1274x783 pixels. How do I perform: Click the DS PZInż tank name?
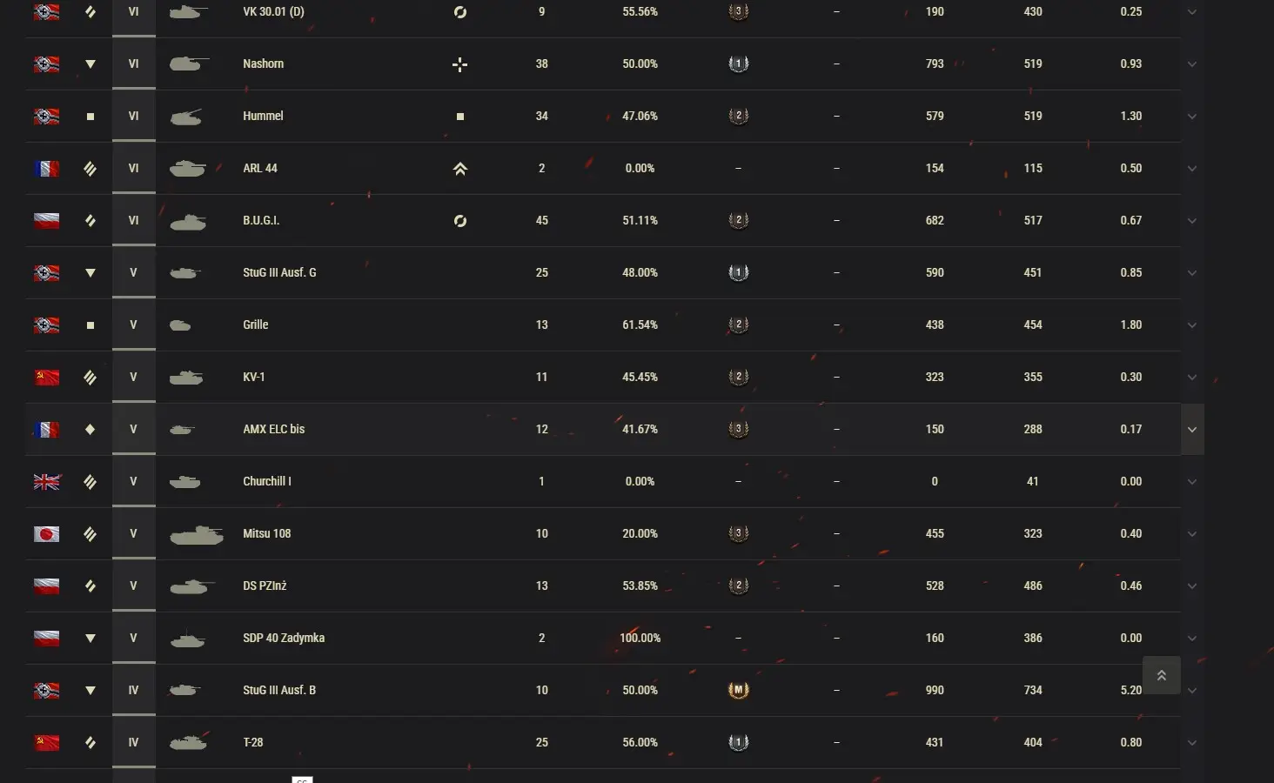point(265,586)
